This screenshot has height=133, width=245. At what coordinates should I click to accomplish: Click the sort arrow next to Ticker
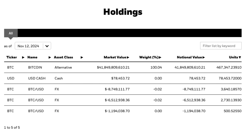click(x=23, y=57)
